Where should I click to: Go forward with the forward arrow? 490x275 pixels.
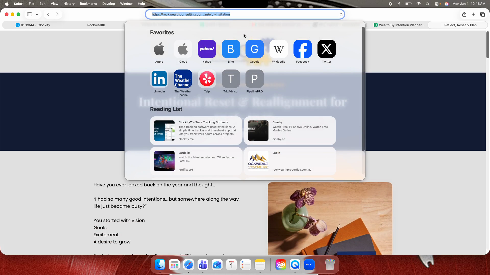pos(57,15)
